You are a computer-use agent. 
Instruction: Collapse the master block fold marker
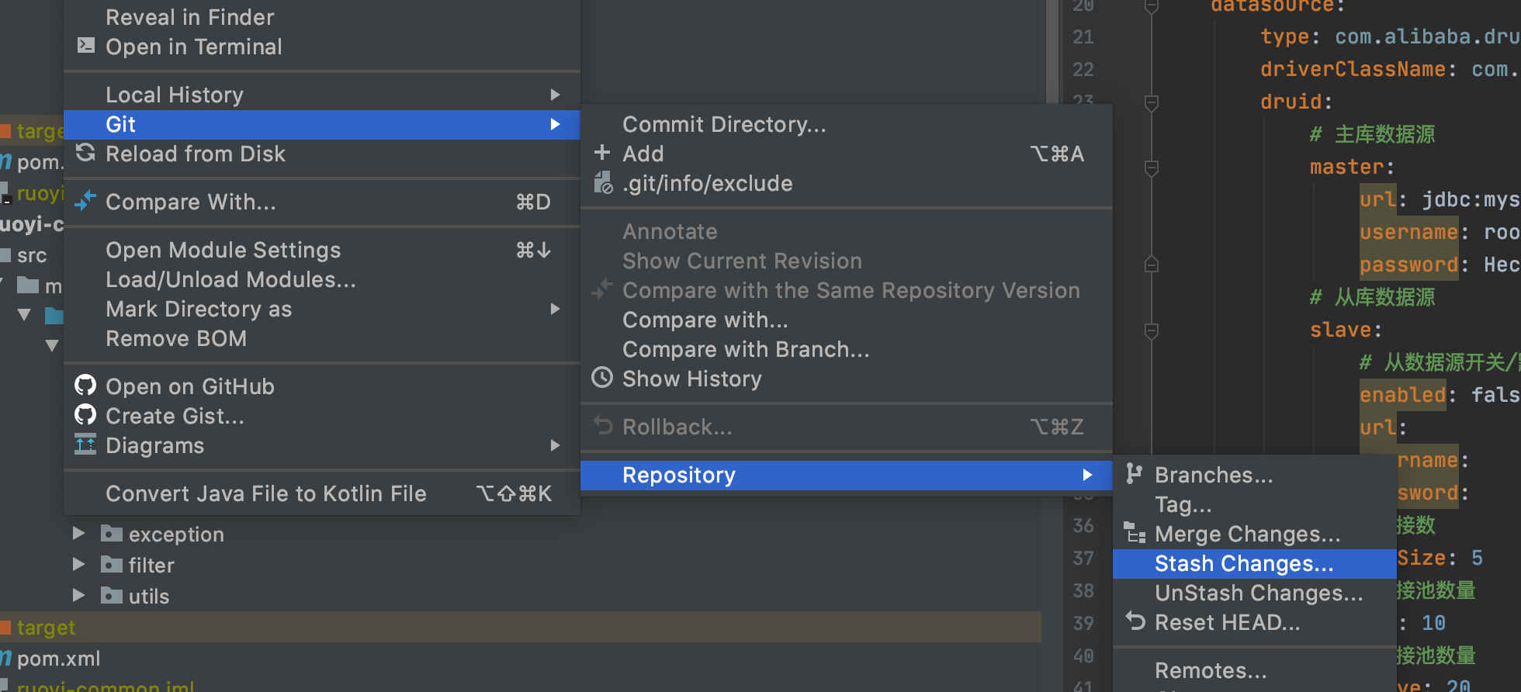coord(1152,167)
